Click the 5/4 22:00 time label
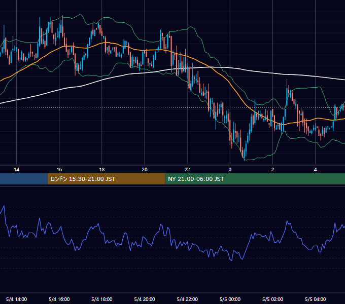This screenshot has width=345, height=304. [187, 299]
